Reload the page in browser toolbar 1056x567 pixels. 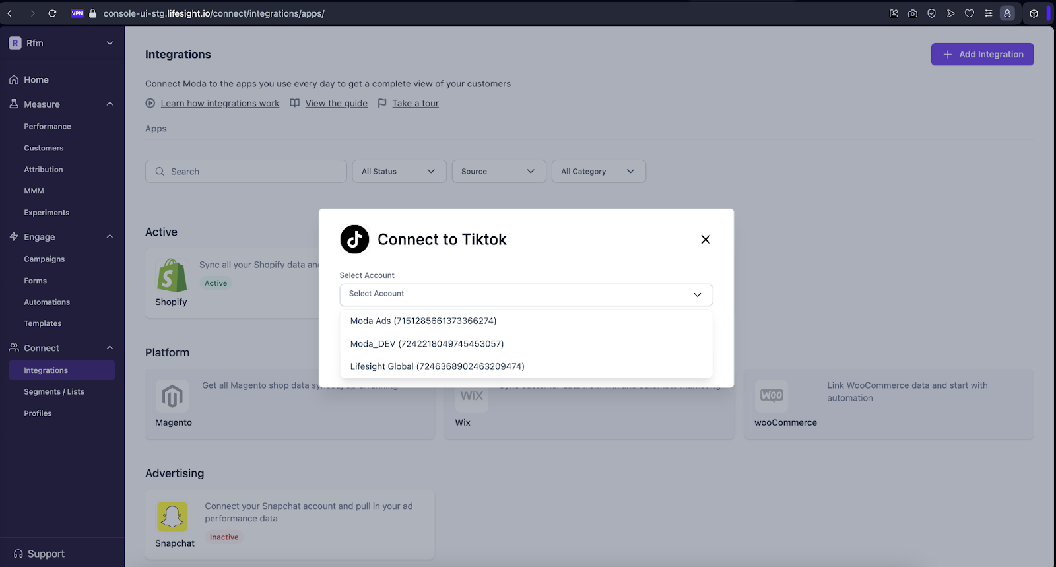point(52,13)
